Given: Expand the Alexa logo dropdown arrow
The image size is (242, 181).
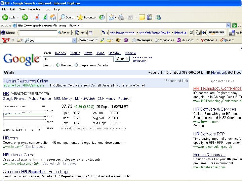Looking at the screenshot, I should click(x=17, y=33).
